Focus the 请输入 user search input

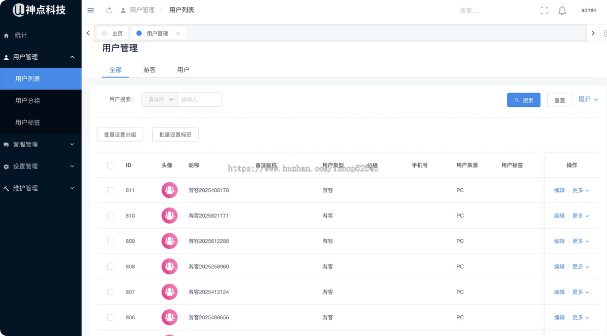[x=200, y=100]
